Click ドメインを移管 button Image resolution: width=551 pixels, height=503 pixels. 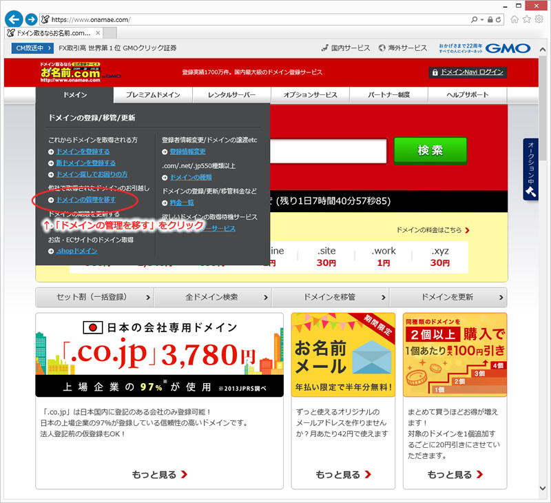click(331, 298)
